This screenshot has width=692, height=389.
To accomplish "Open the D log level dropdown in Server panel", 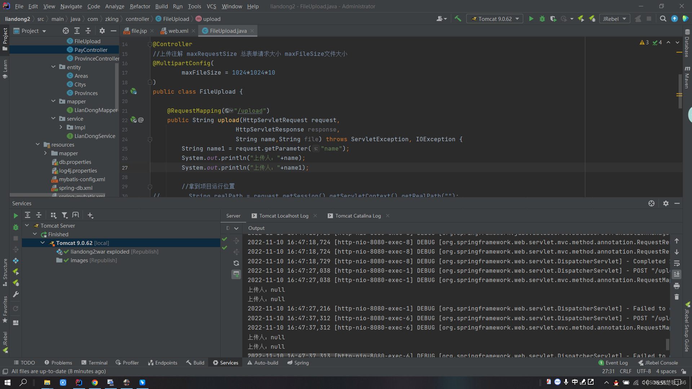I will point(232,228).
